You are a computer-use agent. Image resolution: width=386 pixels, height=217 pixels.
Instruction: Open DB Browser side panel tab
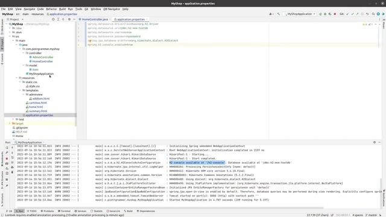(2, 27)
